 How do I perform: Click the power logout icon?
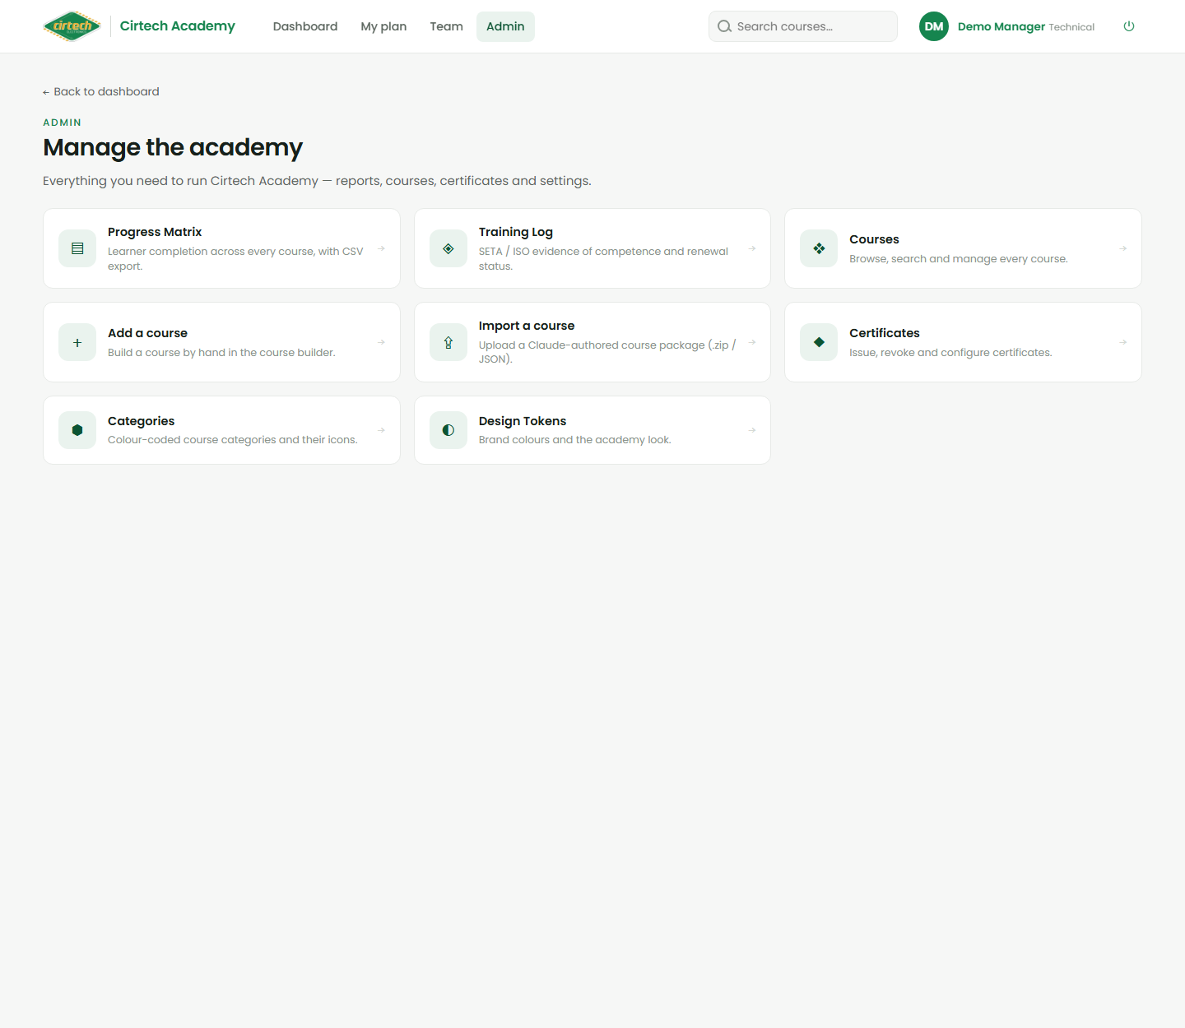[1129, 26]
